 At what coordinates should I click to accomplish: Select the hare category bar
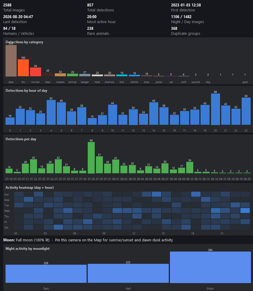[x=97, y=76]
